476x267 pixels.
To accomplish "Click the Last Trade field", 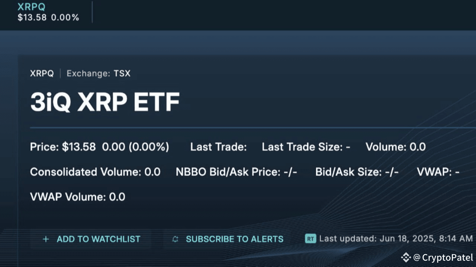I will [x=218, y=147].
